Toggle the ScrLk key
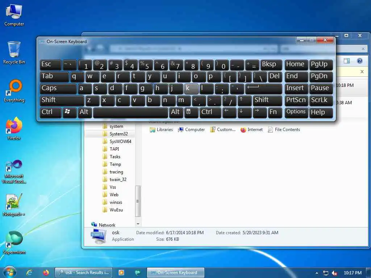This screenshot has height=278, width=371. (321, 101)
